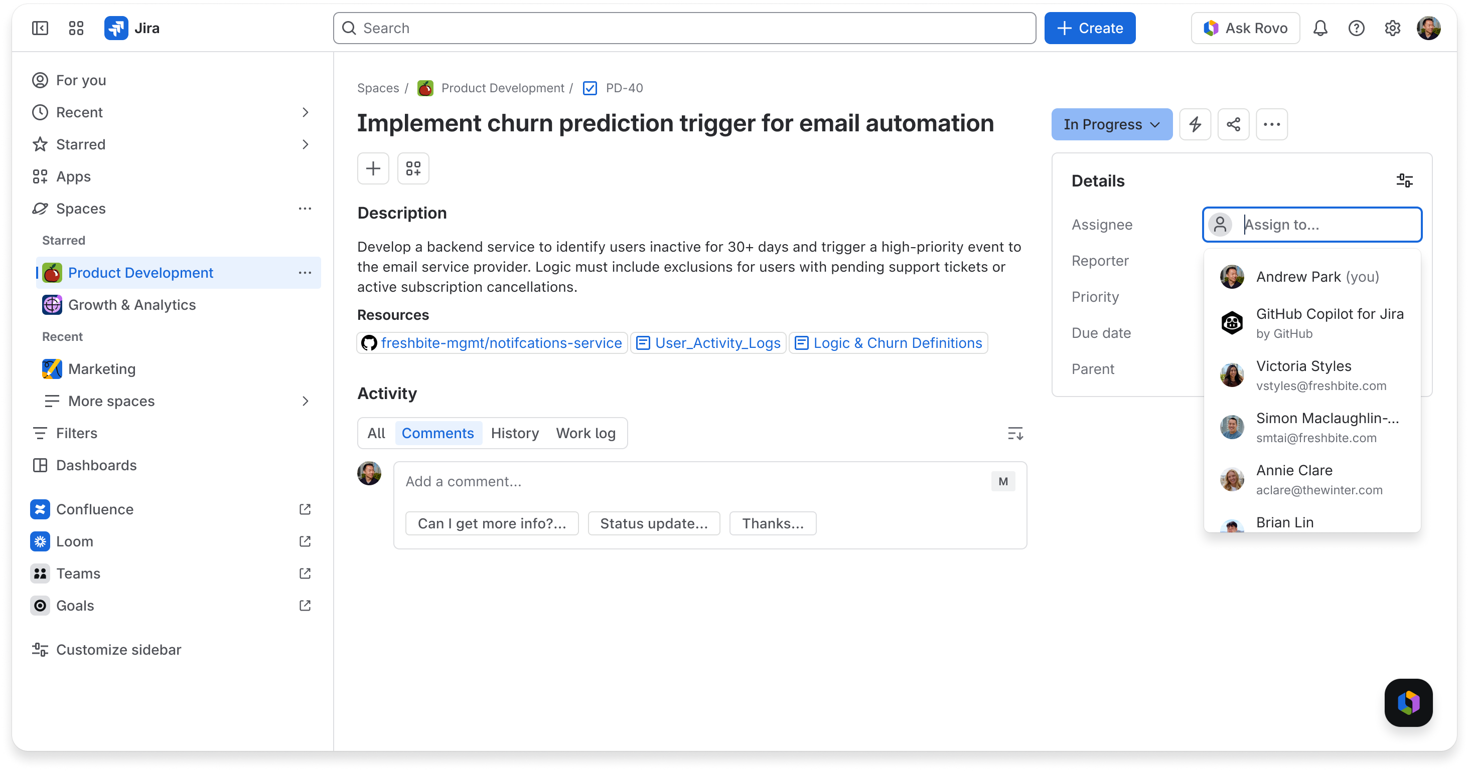Sort activity with the order icon

[1015, 433]
